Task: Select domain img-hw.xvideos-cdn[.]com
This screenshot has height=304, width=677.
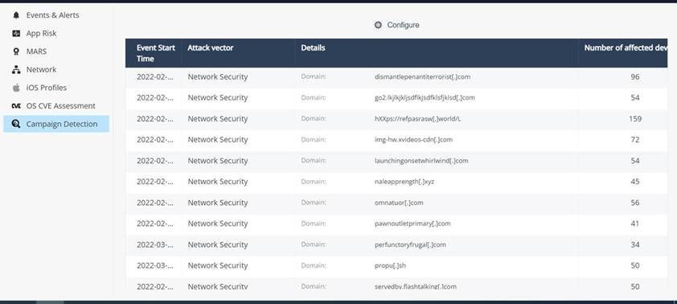Action: (x=413, y=139)
